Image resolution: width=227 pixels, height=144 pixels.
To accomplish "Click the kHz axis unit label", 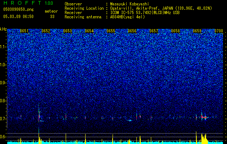I will click(x=3, y=29).
